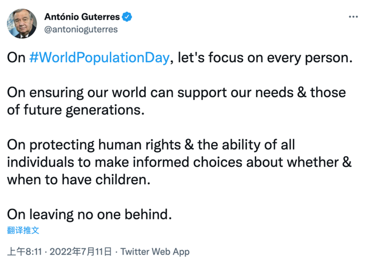Open the Twitter Web App source link
The image size is (366, 262).
(155, 252)
